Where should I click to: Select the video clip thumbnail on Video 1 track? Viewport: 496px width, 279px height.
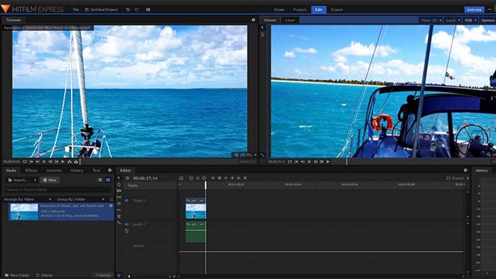point(195,211)
